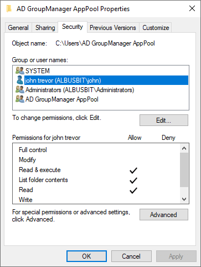Click the Administrators group icon
Screen dimensions: 201x267
[x=20, y=90]
